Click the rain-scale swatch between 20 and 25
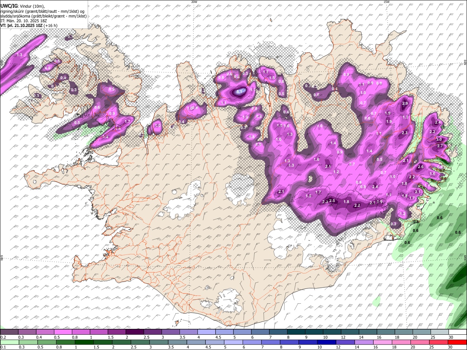The width and height of the screenshot is (467, 350). (420, 342)
